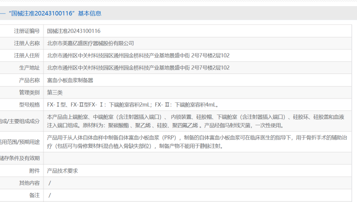Click the 型号规格 label
The height and width of the screenshot is (202, 357).
pyautogui.click(x=30, y=105)
